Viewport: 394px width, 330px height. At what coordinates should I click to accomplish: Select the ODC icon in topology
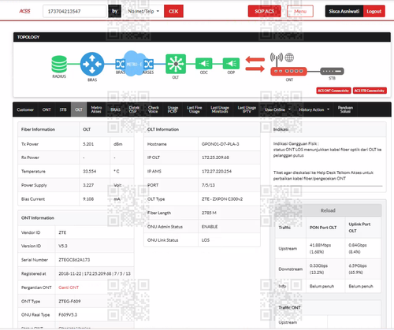(x=204, y=63)
